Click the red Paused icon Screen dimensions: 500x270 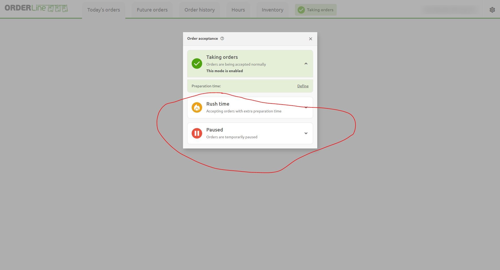click(197, 133)
